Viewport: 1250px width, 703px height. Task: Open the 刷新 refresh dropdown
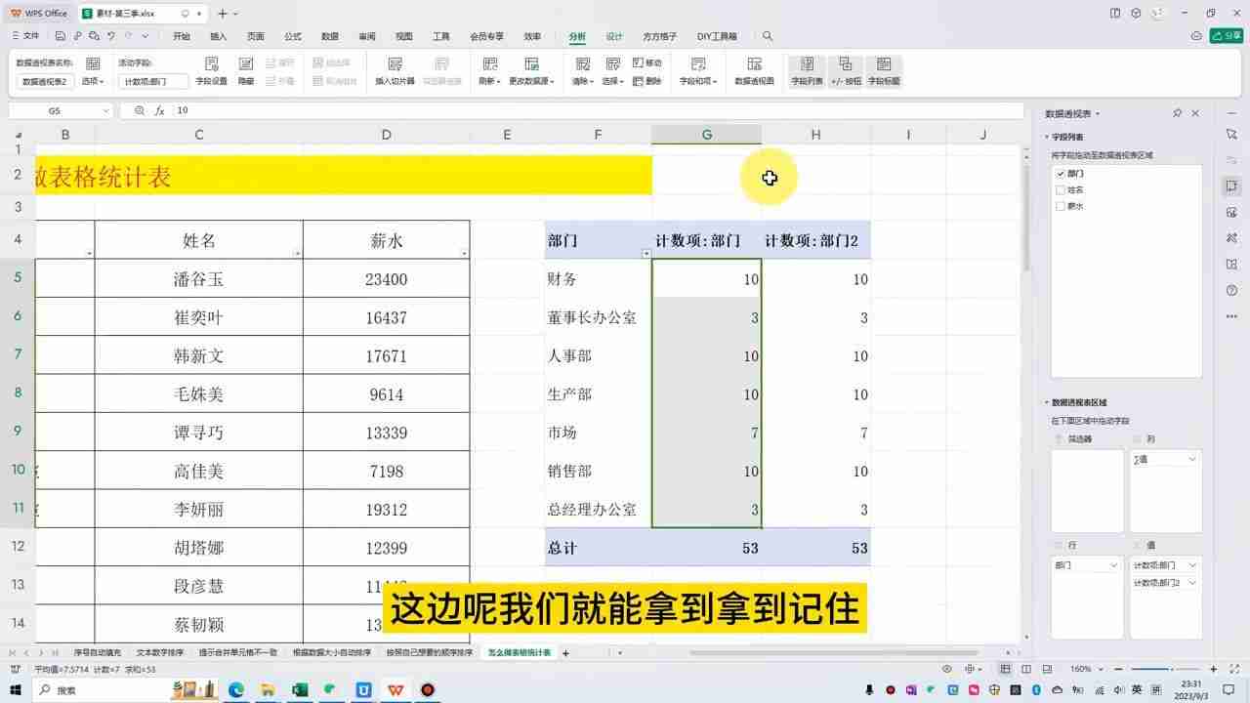[488, 81]
